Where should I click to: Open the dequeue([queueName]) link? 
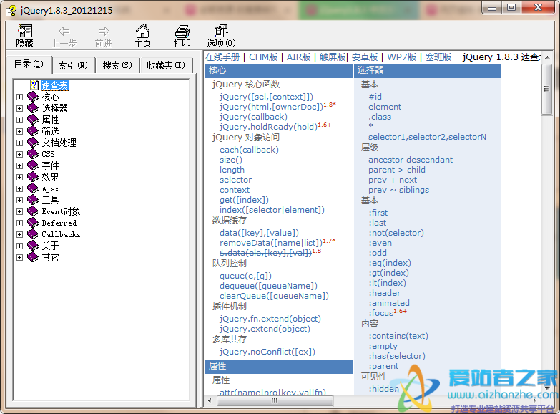pos(268,286)
